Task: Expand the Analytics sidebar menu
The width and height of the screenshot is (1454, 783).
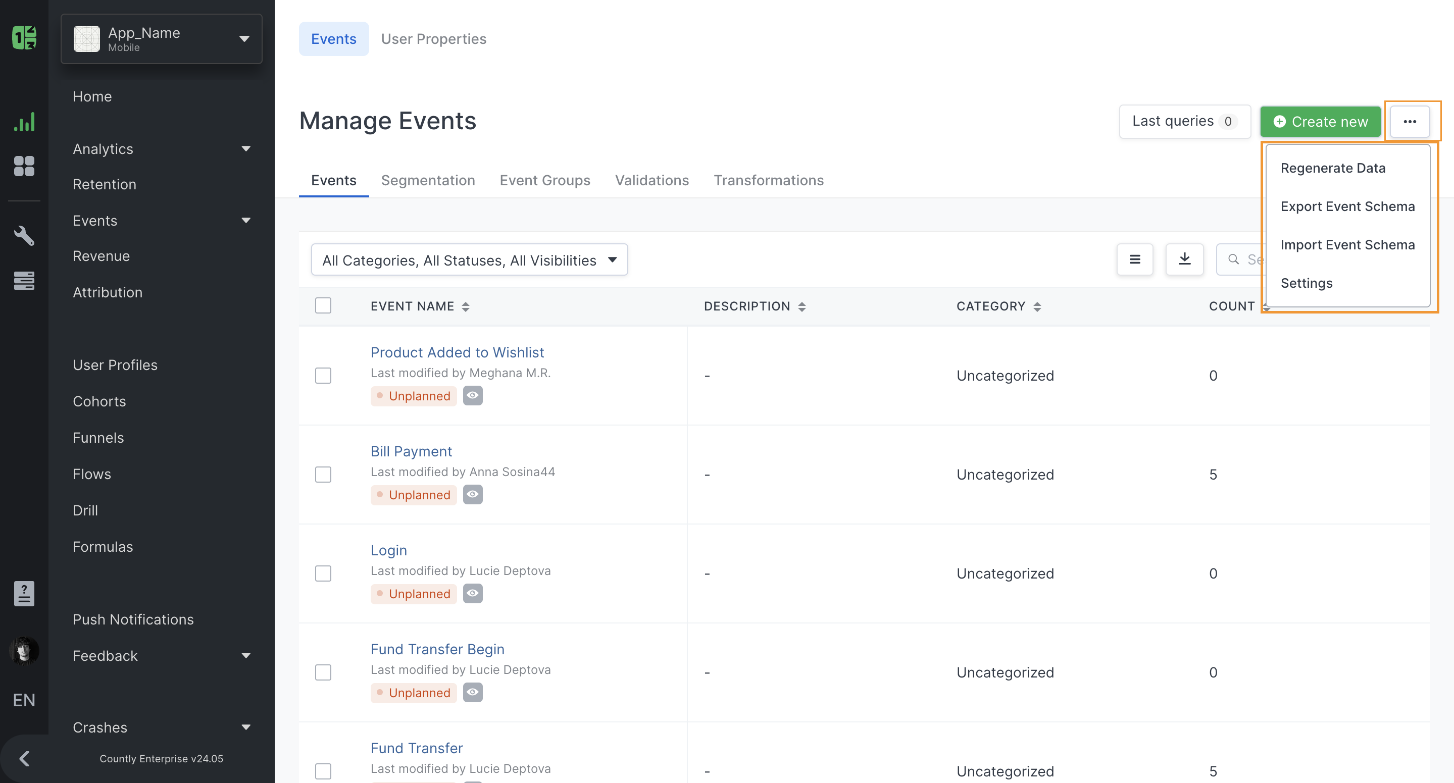Action: click(162, 149)
